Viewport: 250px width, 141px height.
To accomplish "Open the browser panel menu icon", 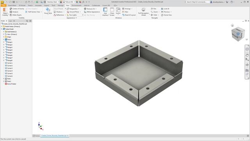I will pos(30,21).
